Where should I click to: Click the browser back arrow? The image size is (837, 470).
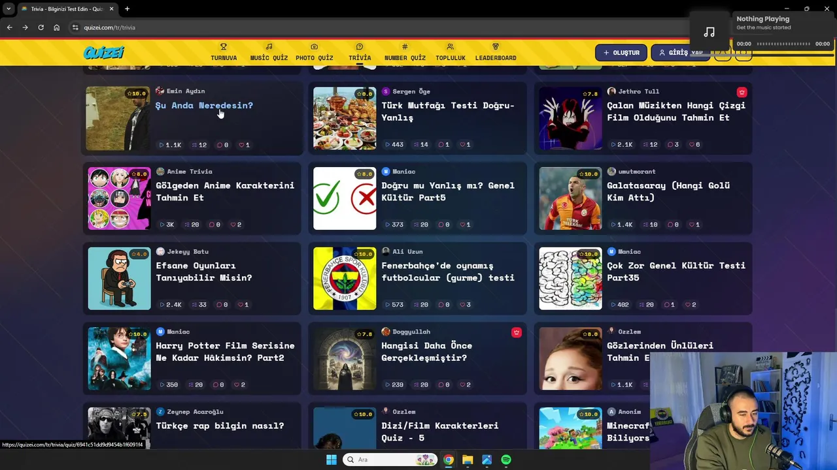click(x=9, y=27)
